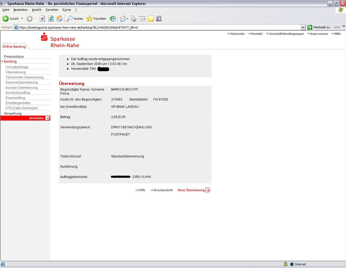Click the grey Forward arrow icon
This screenshot has height=268, width=346.
point(29,19)
